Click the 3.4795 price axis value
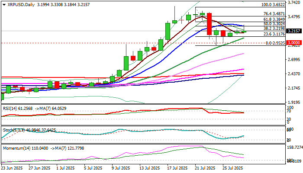The width and height of the screenshot is (303, 173). click(x=294, y=17)
